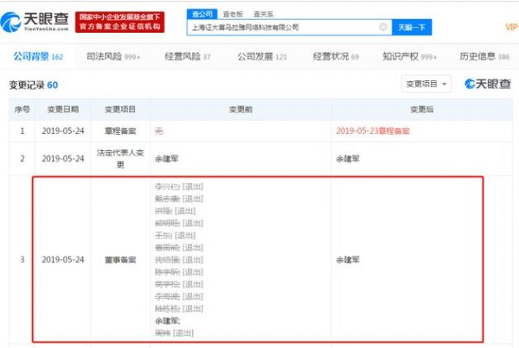Expand the 变更项目 filter dropdown

(426, 84)
